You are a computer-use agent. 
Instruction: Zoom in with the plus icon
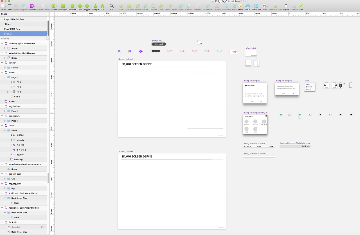tap(116, 6)
